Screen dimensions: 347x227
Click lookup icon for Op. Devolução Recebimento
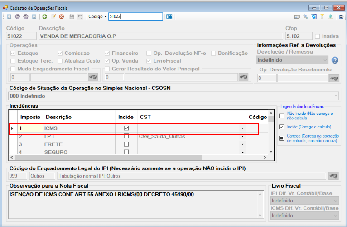pyautogui.click(x=334, y=79)
